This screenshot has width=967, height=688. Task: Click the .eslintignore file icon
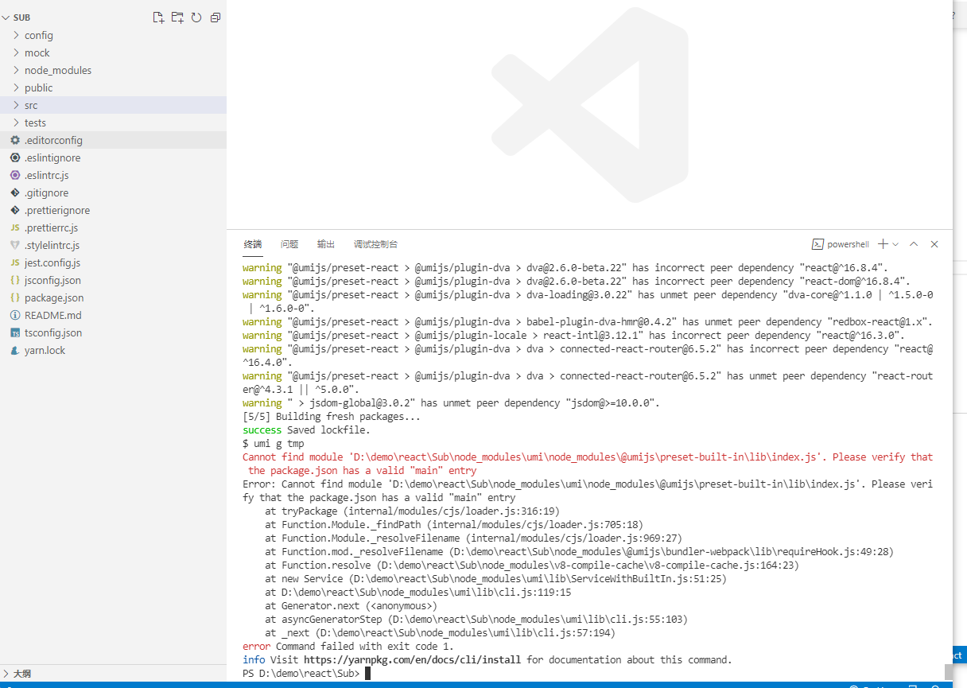(x=15, y=157)
